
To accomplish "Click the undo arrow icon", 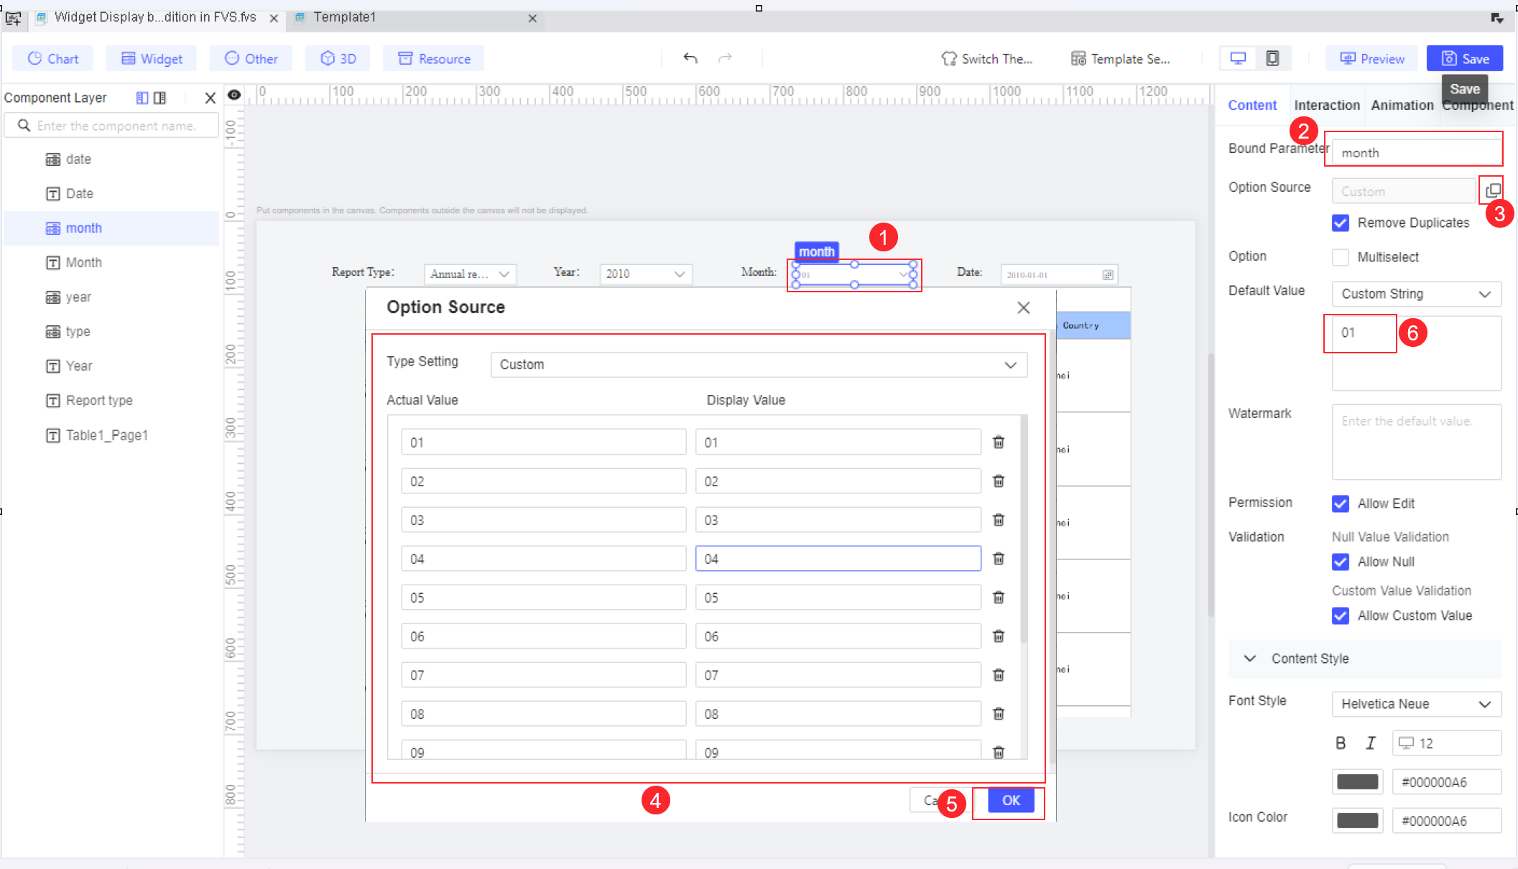I will point(690,58).
